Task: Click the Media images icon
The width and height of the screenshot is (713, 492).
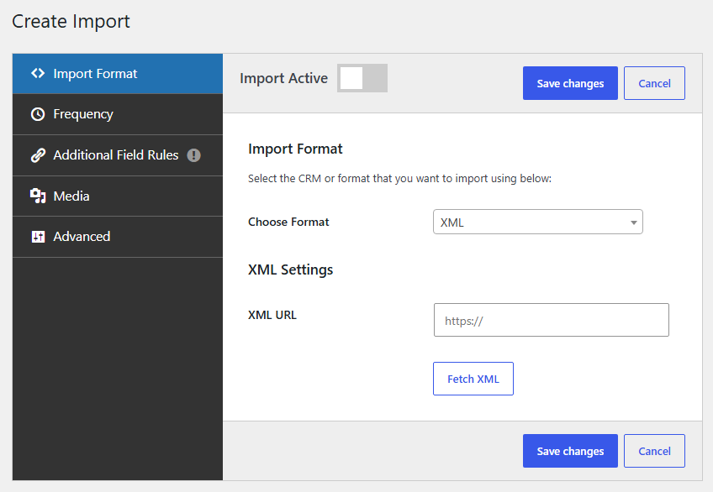Action: coord(38,196)
